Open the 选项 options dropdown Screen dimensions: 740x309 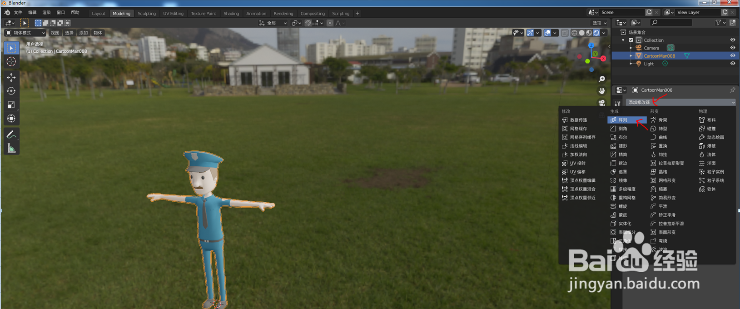(599, 23)
